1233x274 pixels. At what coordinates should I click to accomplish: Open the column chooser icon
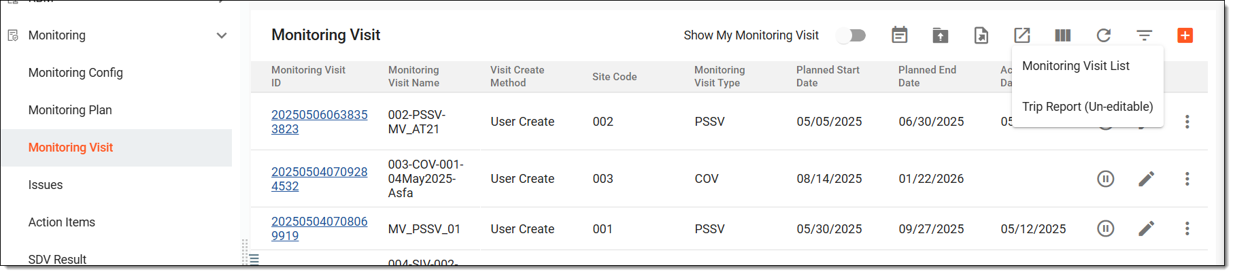tap(1063, 35)
